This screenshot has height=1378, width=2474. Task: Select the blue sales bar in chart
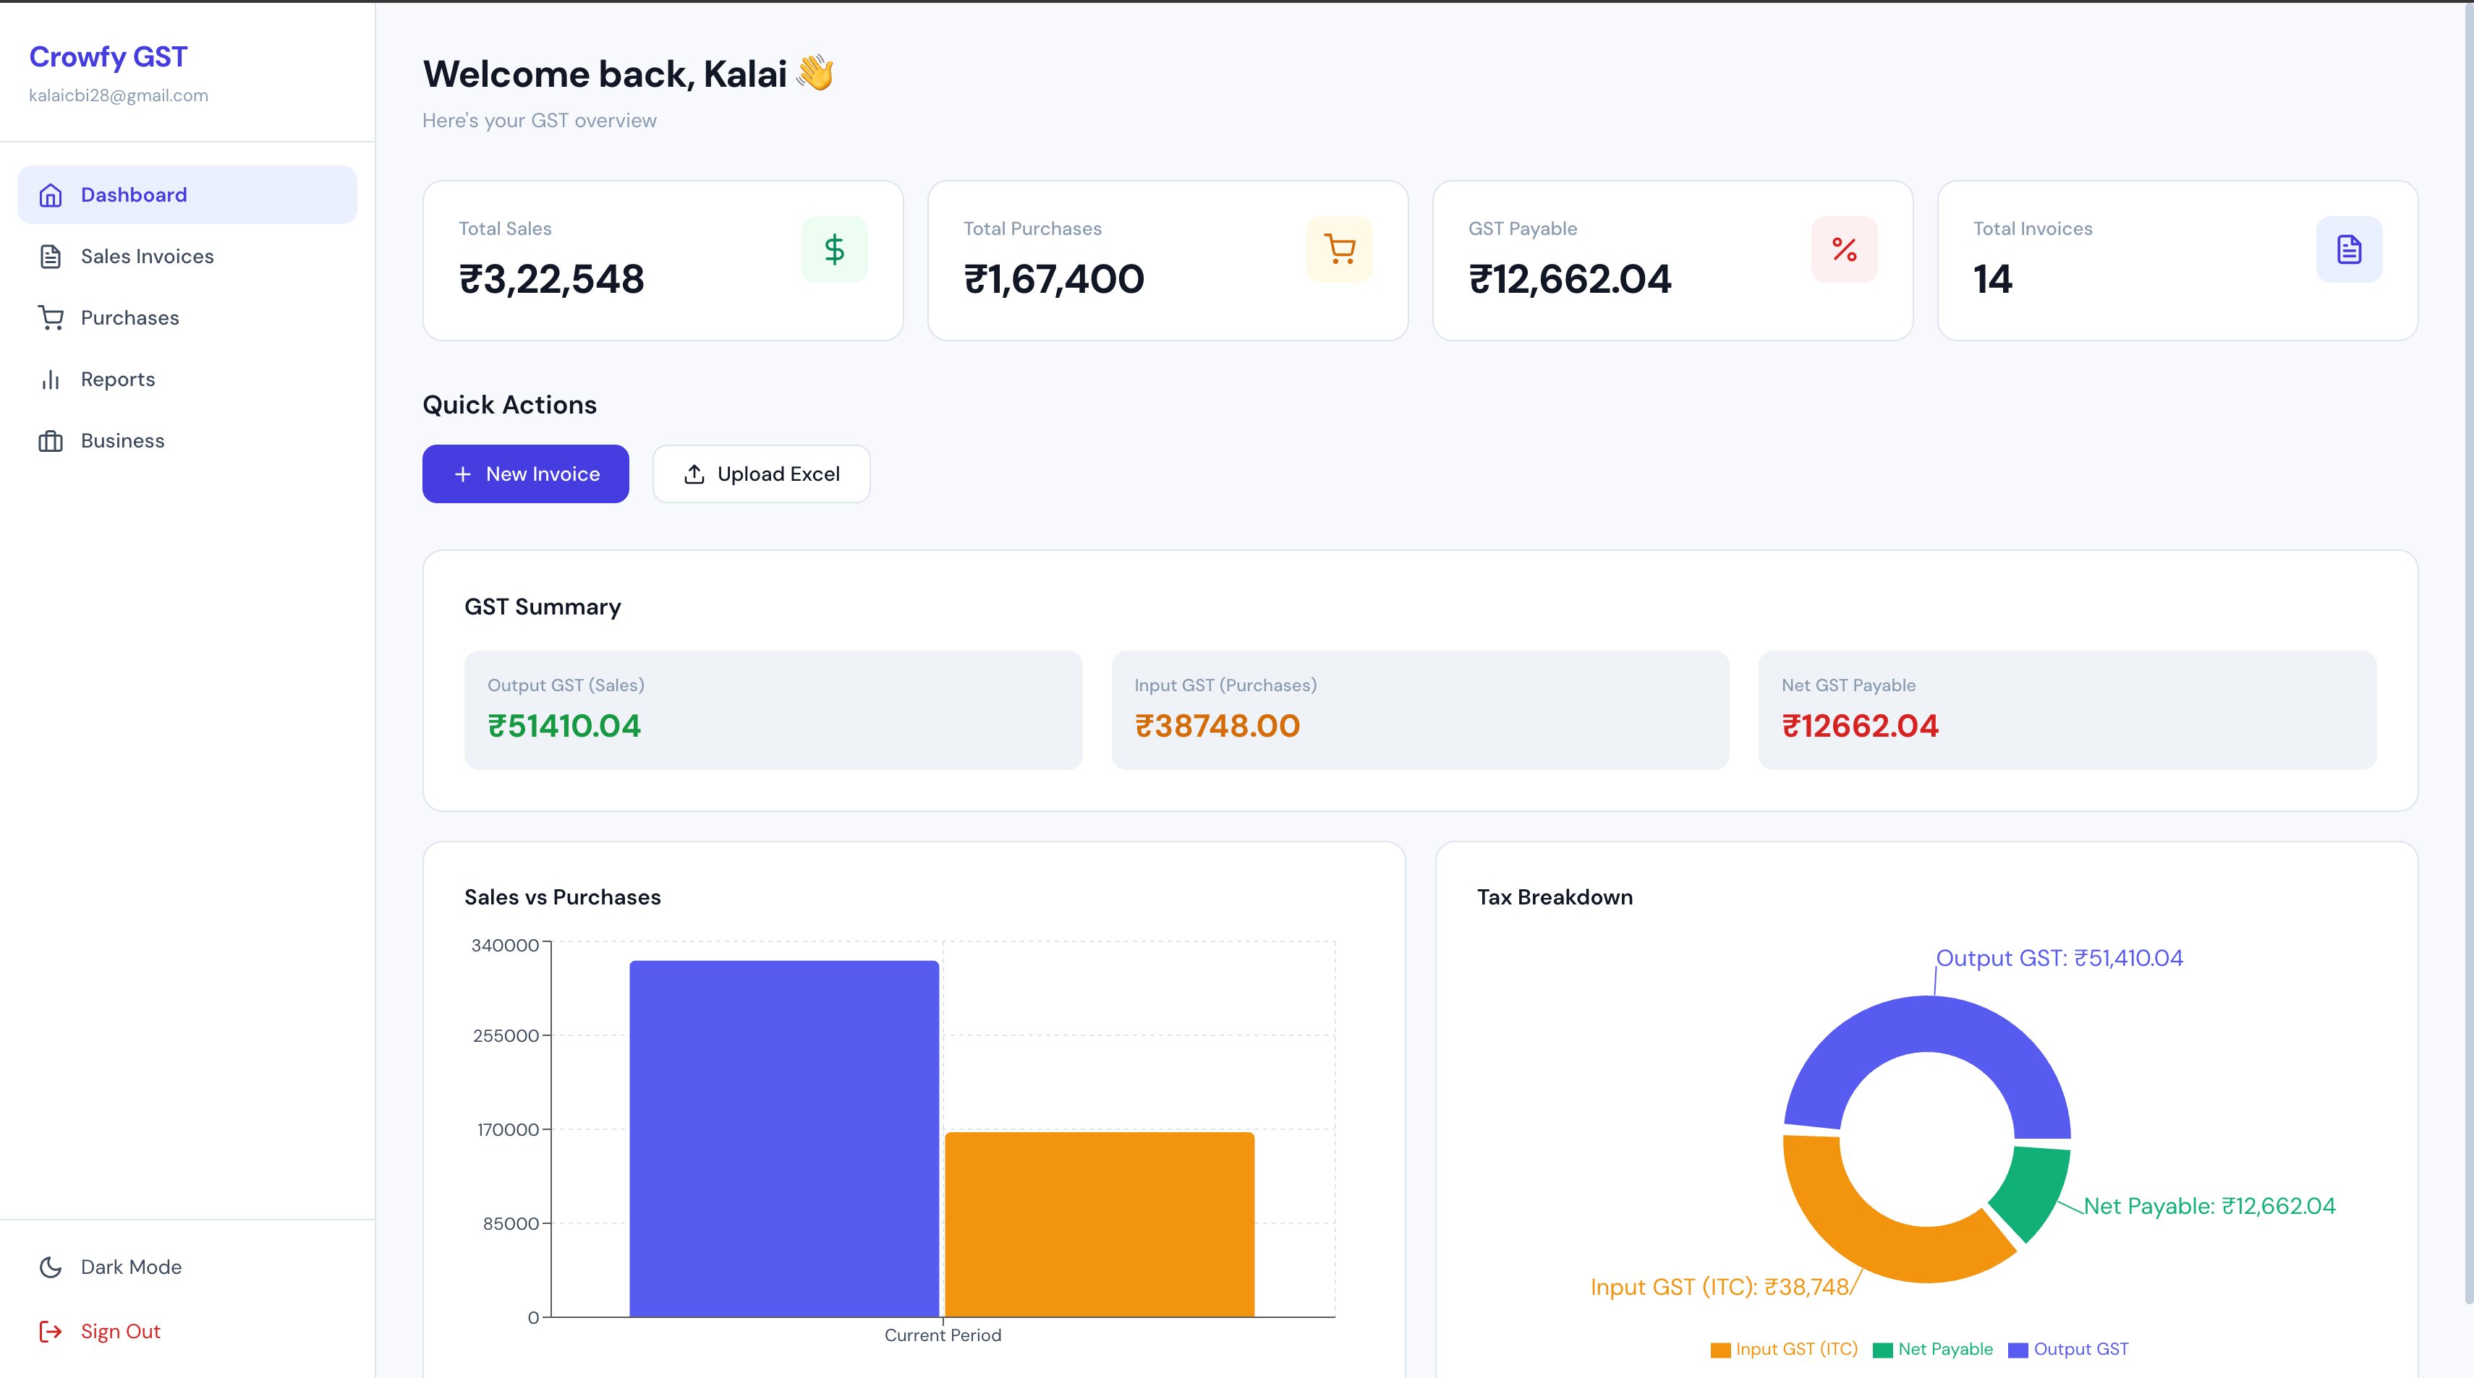[783, 1138]
